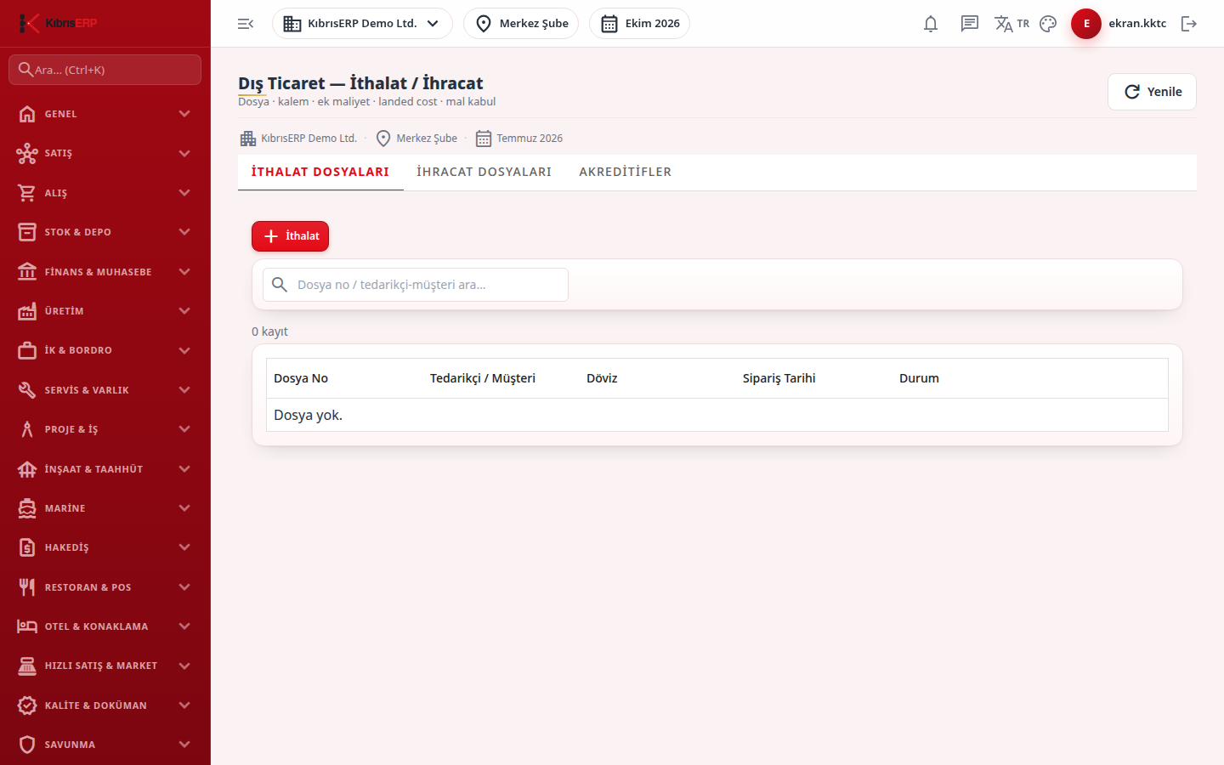Viewport: 1224px width, 765px height.
Task: Open the Otel & Konaklama bed icon
Action: (x=27, y=626)
